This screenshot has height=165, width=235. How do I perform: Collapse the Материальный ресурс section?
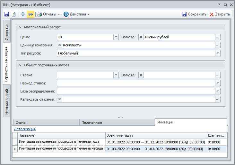(20, 27)
